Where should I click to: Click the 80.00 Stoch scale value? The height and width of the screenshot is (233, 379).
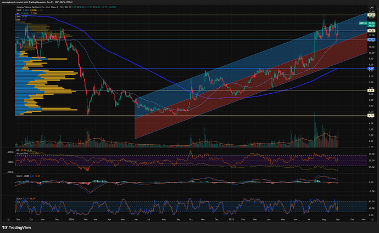tap(372, 201)
